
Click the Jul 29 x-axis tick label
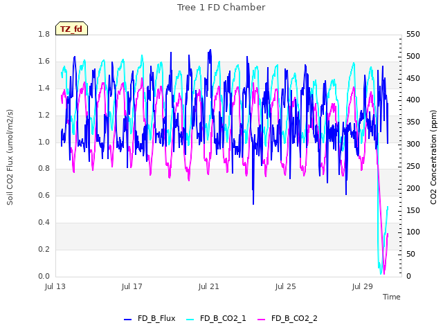pos(363,286)
